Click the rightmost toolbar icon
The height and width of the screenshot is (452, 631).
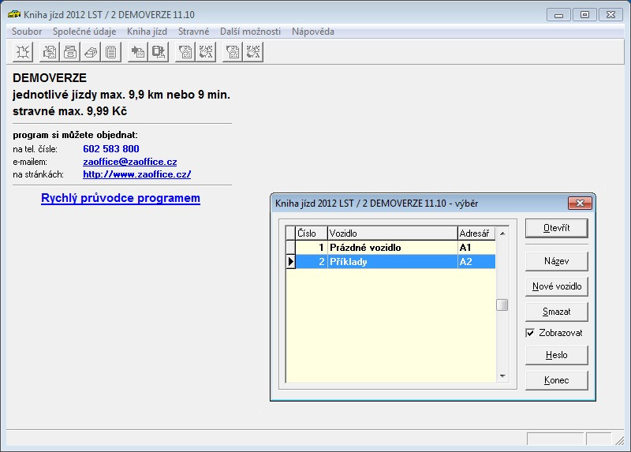click(x=253, y=52)
